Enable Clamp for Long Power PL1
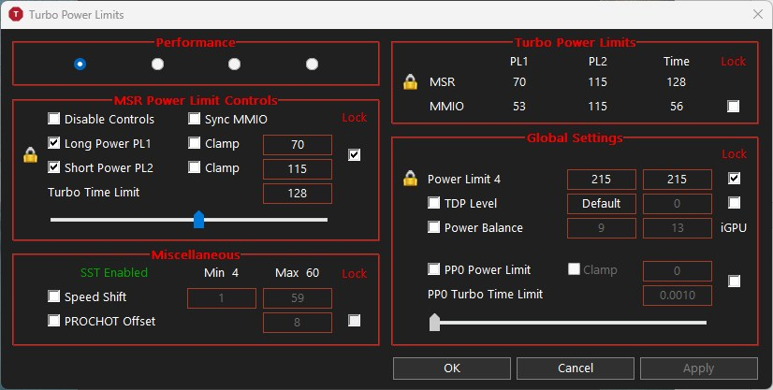 click(x=195, y=143)
